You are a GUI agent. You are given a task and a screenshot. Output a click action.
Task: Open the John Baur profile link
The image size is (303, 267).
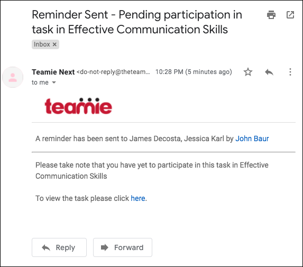click(x=252, y=139)
